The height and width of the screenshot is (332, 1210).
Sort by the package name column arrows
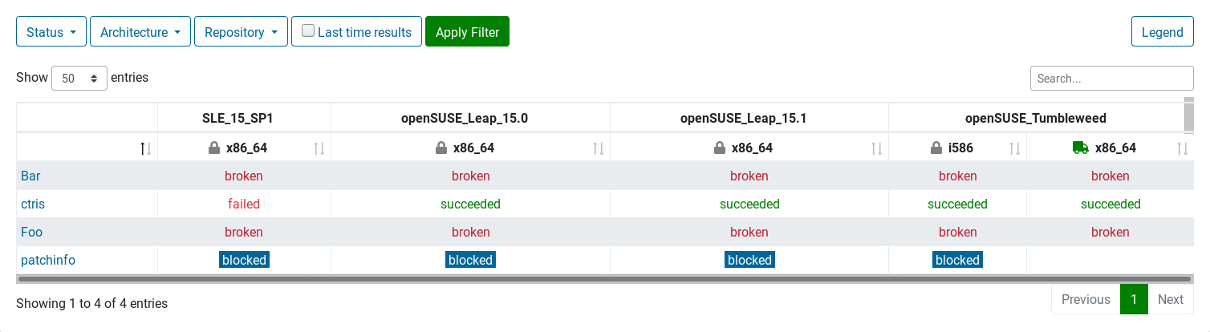click(145, 148)
